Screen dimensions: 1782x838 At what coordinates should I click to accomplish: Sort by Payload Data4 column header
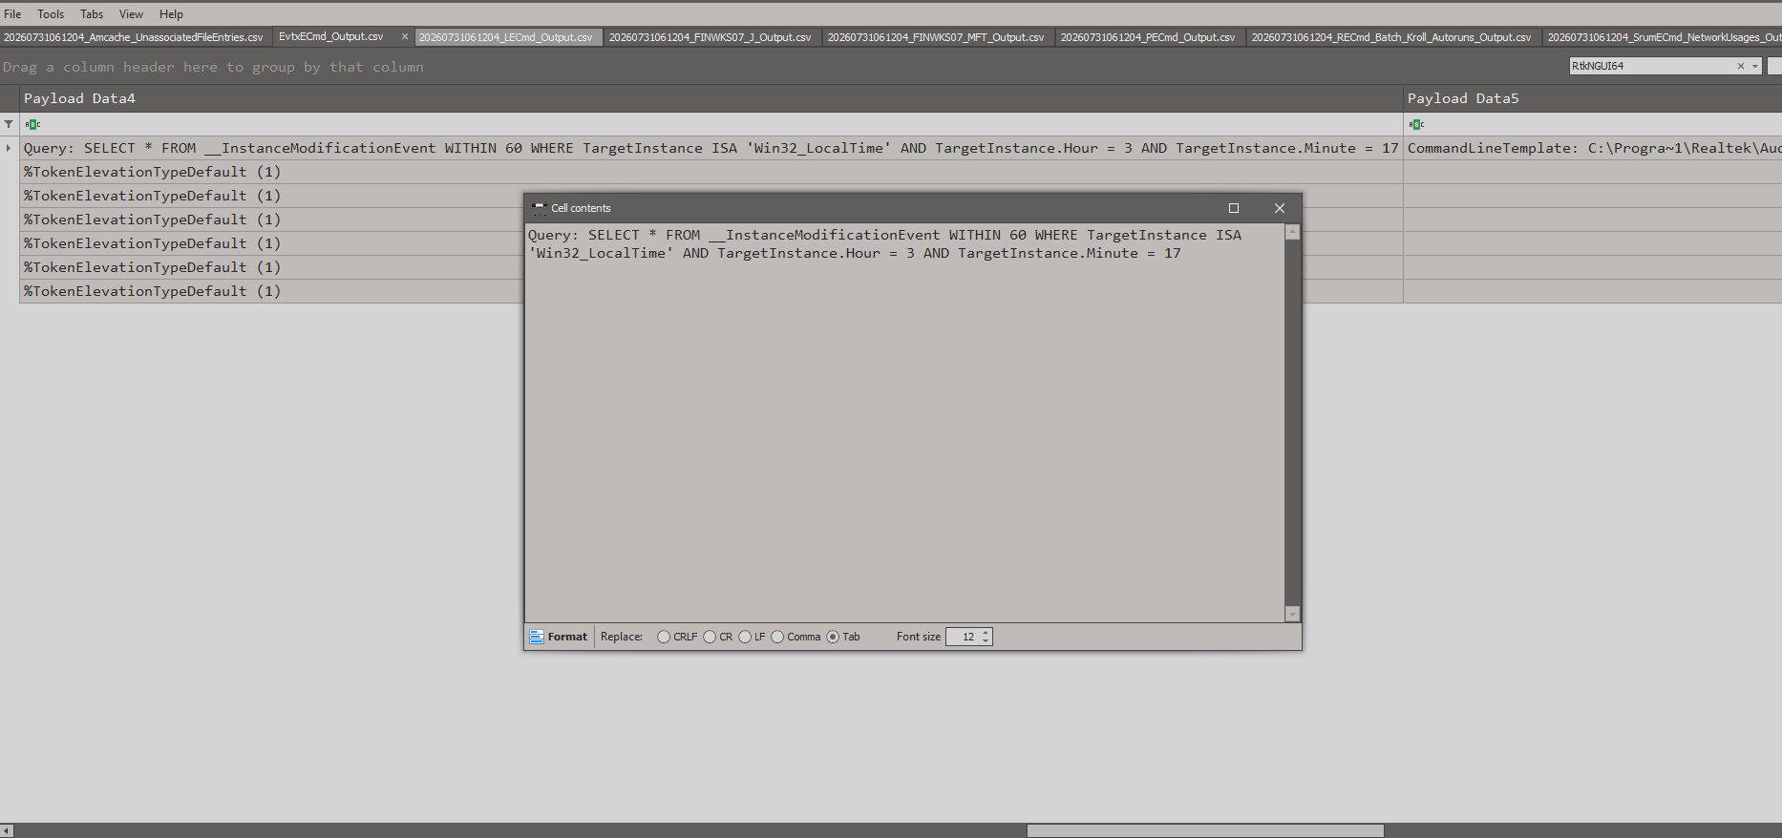711,98
